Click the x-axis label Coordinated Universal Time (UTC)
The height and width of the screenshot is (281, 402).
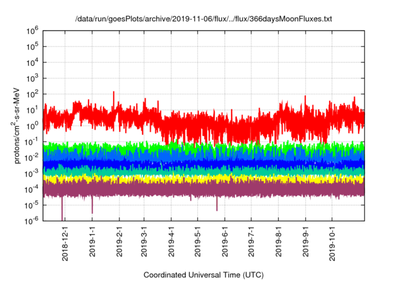pyautogui.click(x=204, y=275)
